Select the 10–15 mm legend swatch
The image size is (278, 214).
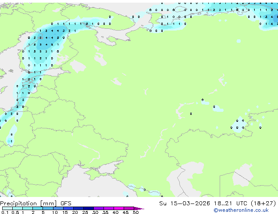[58, 208]
